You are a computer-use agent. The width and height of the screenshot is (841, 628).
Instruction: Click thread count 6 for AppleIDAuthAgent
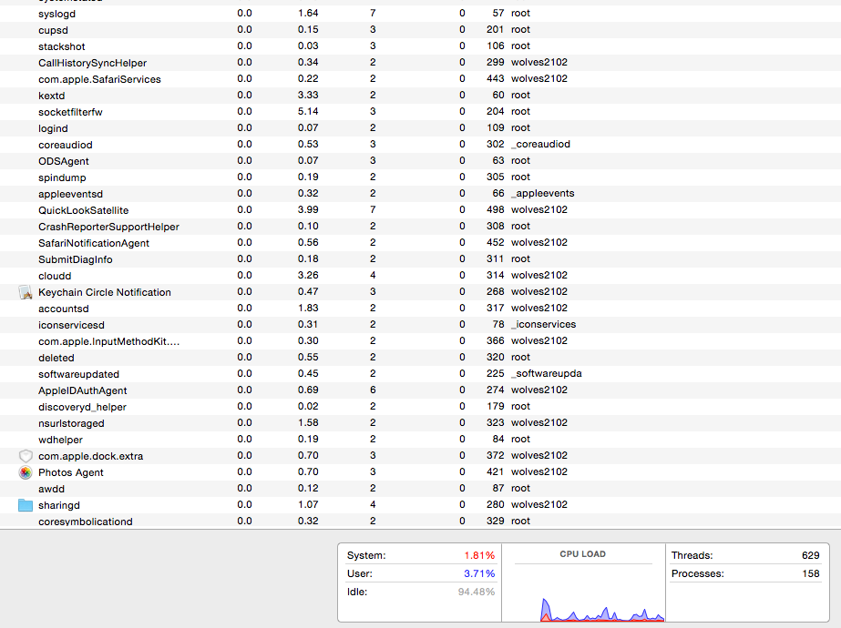coord(373,390)
